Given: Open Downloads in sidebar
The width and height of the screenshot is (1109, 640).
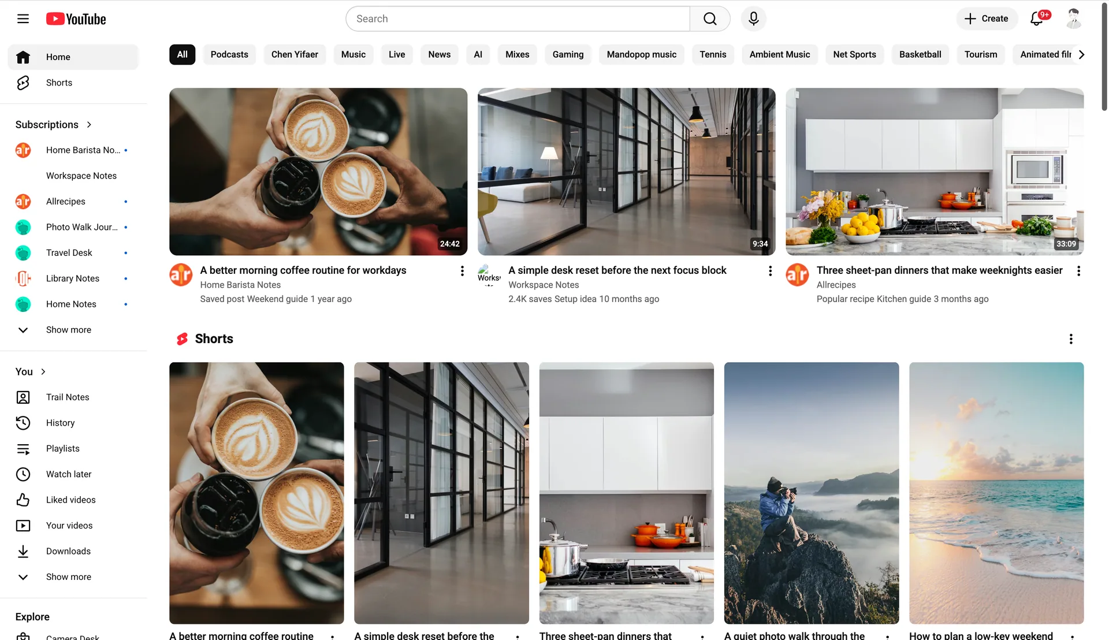Looking at the screenshot, I should pos(73,551).
